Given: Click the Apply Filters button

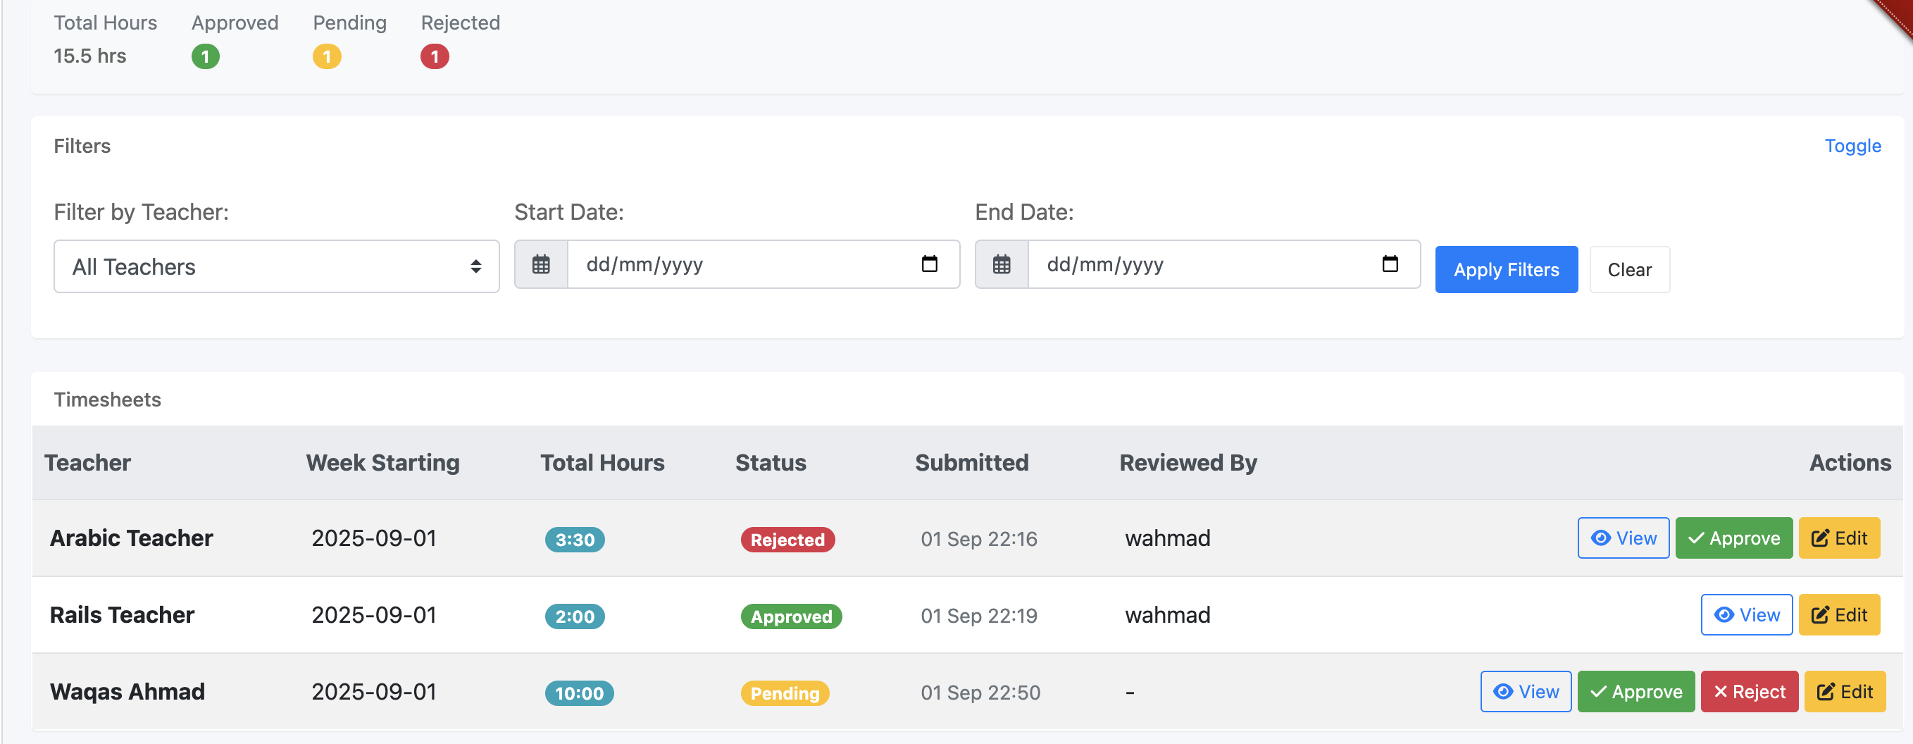Looking at the screenshot, I should click(x=1506, y=270).
